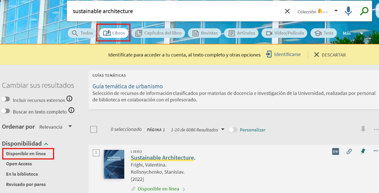Viewport: 379px width, 193px height.
Task: Select the Artículos filter tab
Action: point(241,33)
